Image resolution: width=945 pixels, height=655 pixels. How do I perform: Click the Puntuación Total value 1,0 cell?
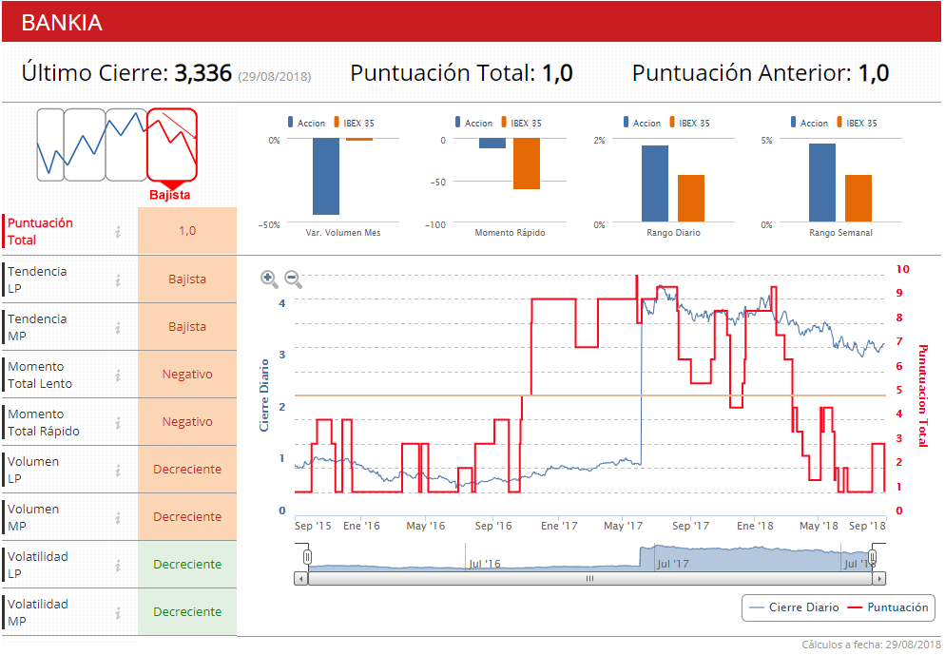point(187,231)
